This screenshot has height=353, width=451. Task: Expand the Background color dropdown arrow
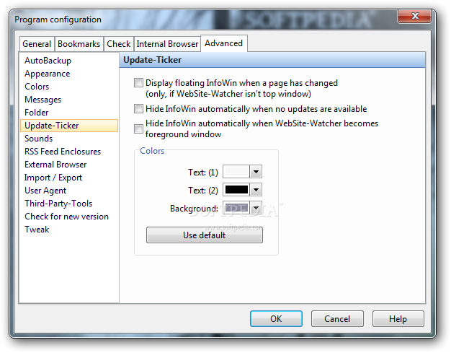tap(256, 208)
